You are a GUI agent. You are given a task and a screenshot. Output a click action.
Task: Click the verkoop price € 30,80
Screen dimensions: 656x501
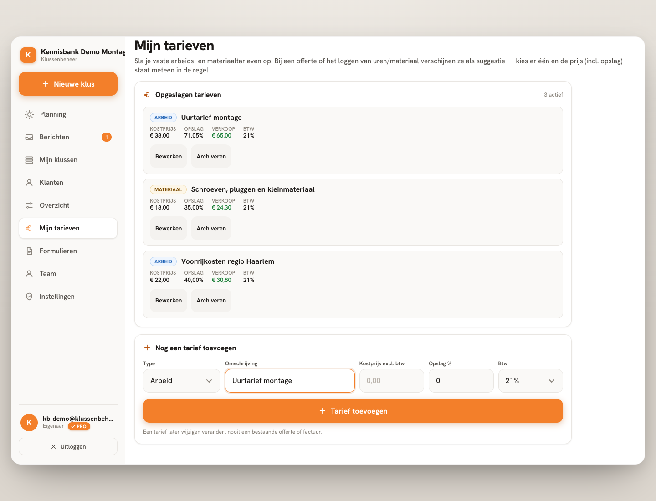[221, 280]
